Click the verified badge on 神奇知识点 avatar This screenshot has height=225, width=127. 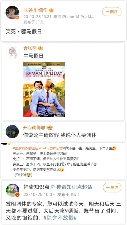click(17, 195)
